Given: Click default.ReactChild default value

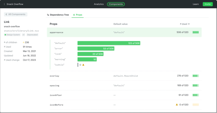Looking at the screenshot, I should click(x=126, y=76).
